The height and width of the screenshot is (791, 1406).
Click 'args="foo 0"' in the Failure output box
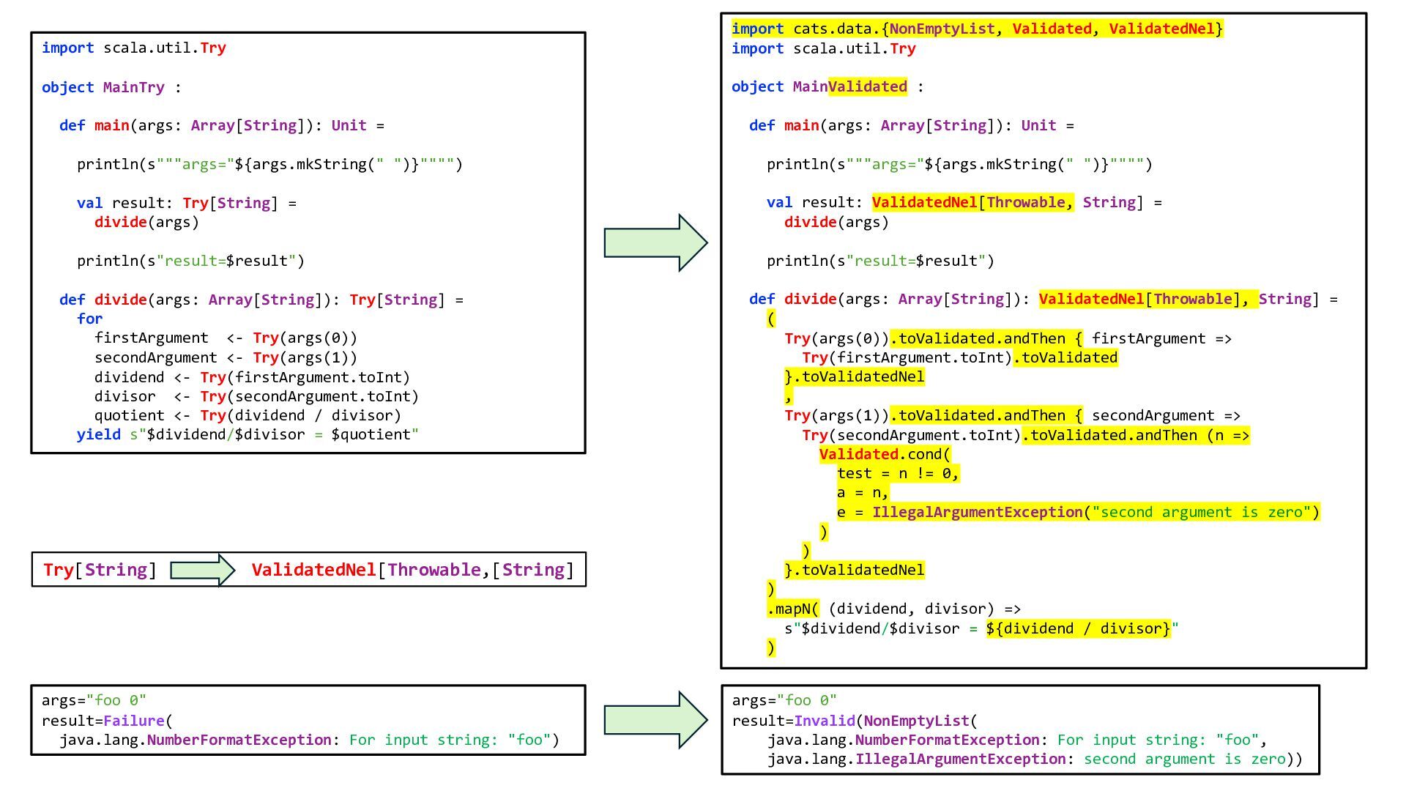click(x=94, y=700)
